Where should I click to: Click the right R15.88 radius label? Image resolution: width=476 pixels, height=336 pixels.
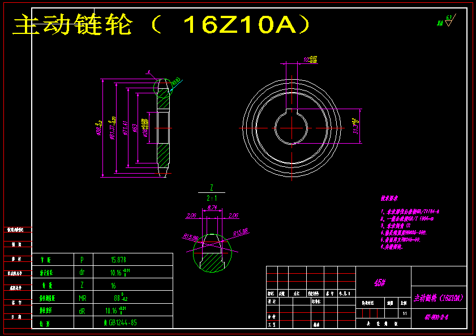[x=241, y=232]
